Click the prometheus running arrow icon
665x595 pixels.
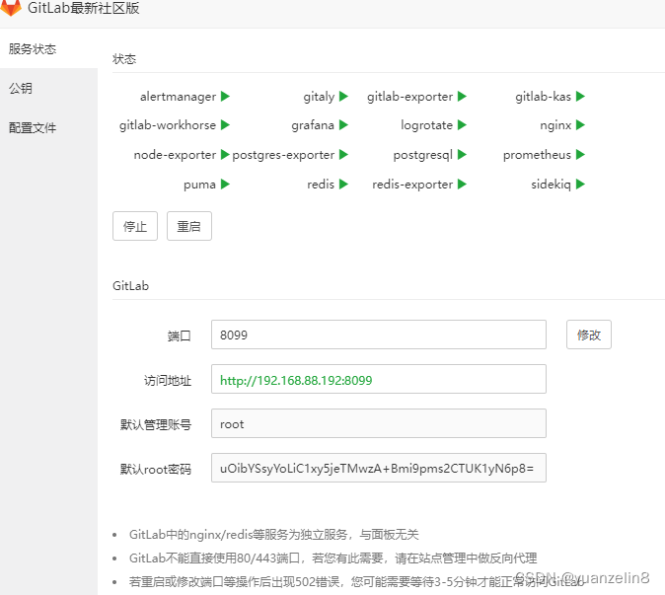tap(580, 154)
